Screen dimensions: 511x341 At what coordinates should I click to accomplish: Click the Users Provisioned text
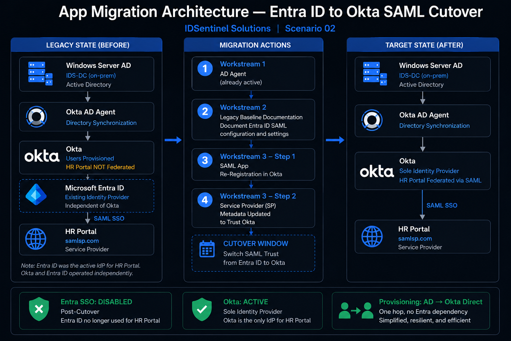click(90, 159)
